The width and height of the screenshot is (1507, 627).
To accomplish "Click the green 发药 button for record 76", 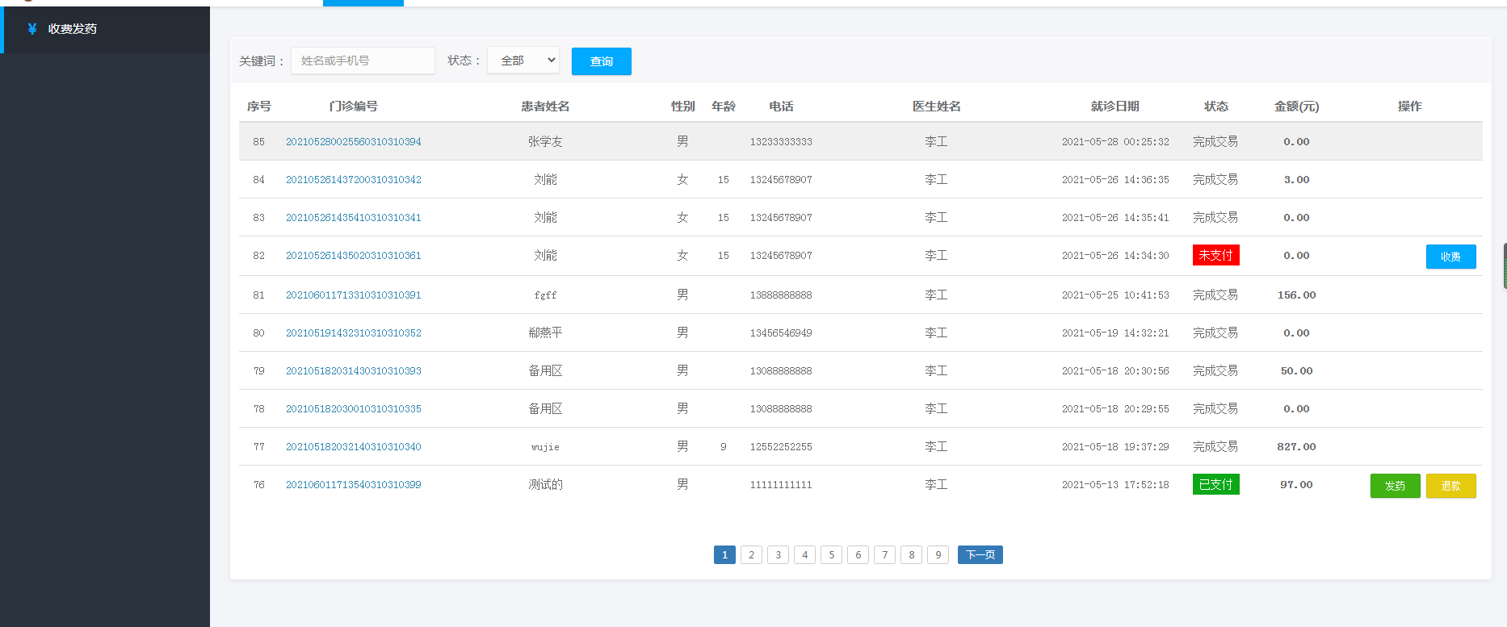I will [x=1395, y=486].
